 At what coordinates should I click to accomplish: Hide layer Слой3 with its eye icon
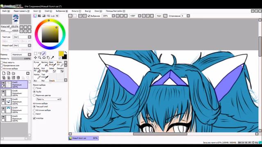point(3,117)
